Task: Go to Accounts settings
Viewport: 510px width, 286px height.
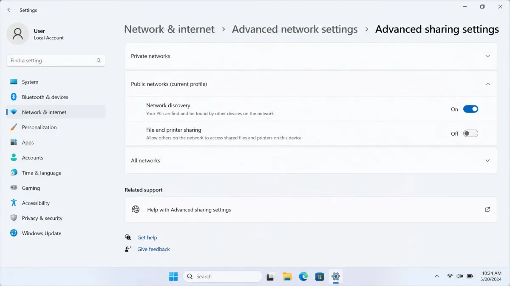Action: coord(56,158)
